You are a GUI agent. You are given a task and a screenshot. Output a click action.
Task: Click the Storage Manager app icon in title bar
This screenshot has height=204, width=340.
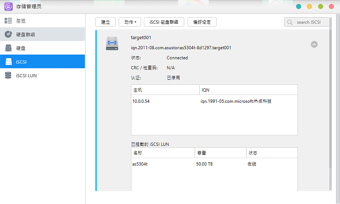click(8, 6)
